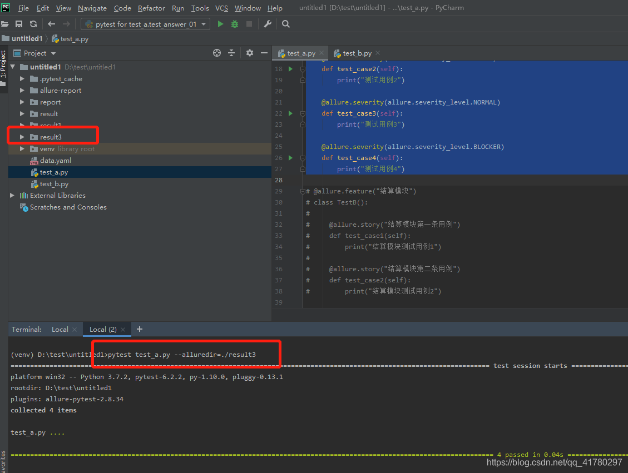Select data.yaml in the project tree

55,161
